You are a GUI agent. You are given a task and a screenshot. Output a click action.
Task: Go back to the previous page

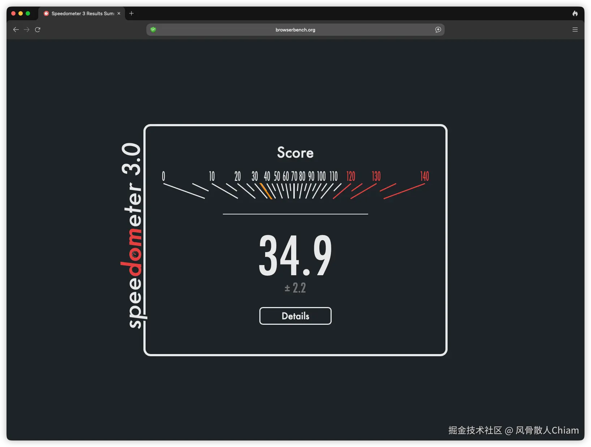pos(16,30)
